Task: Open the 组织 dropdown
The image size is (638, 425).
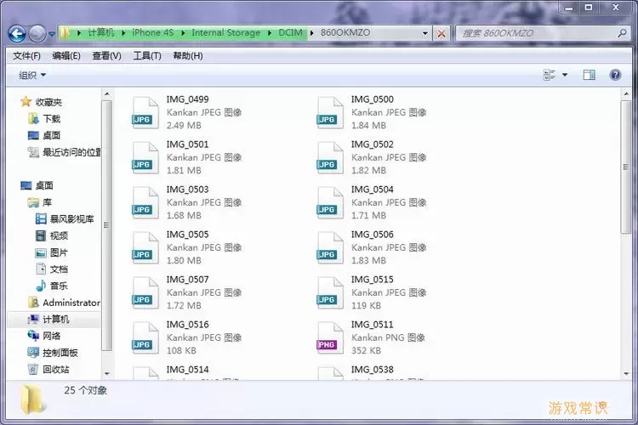Action: pos(32,76)
